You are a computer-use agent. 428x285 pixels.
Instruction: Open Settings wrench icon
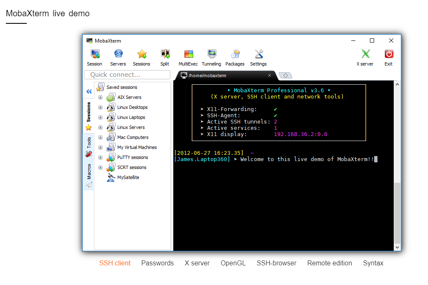pyautogui.click(x=259, y=54)
